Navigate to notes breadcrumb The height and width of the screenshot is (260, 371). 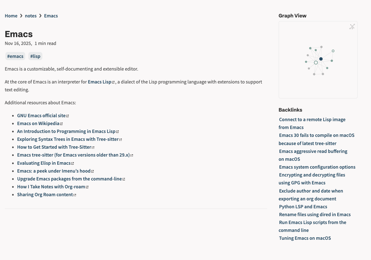pyautogui.click(x=31, y=16)
